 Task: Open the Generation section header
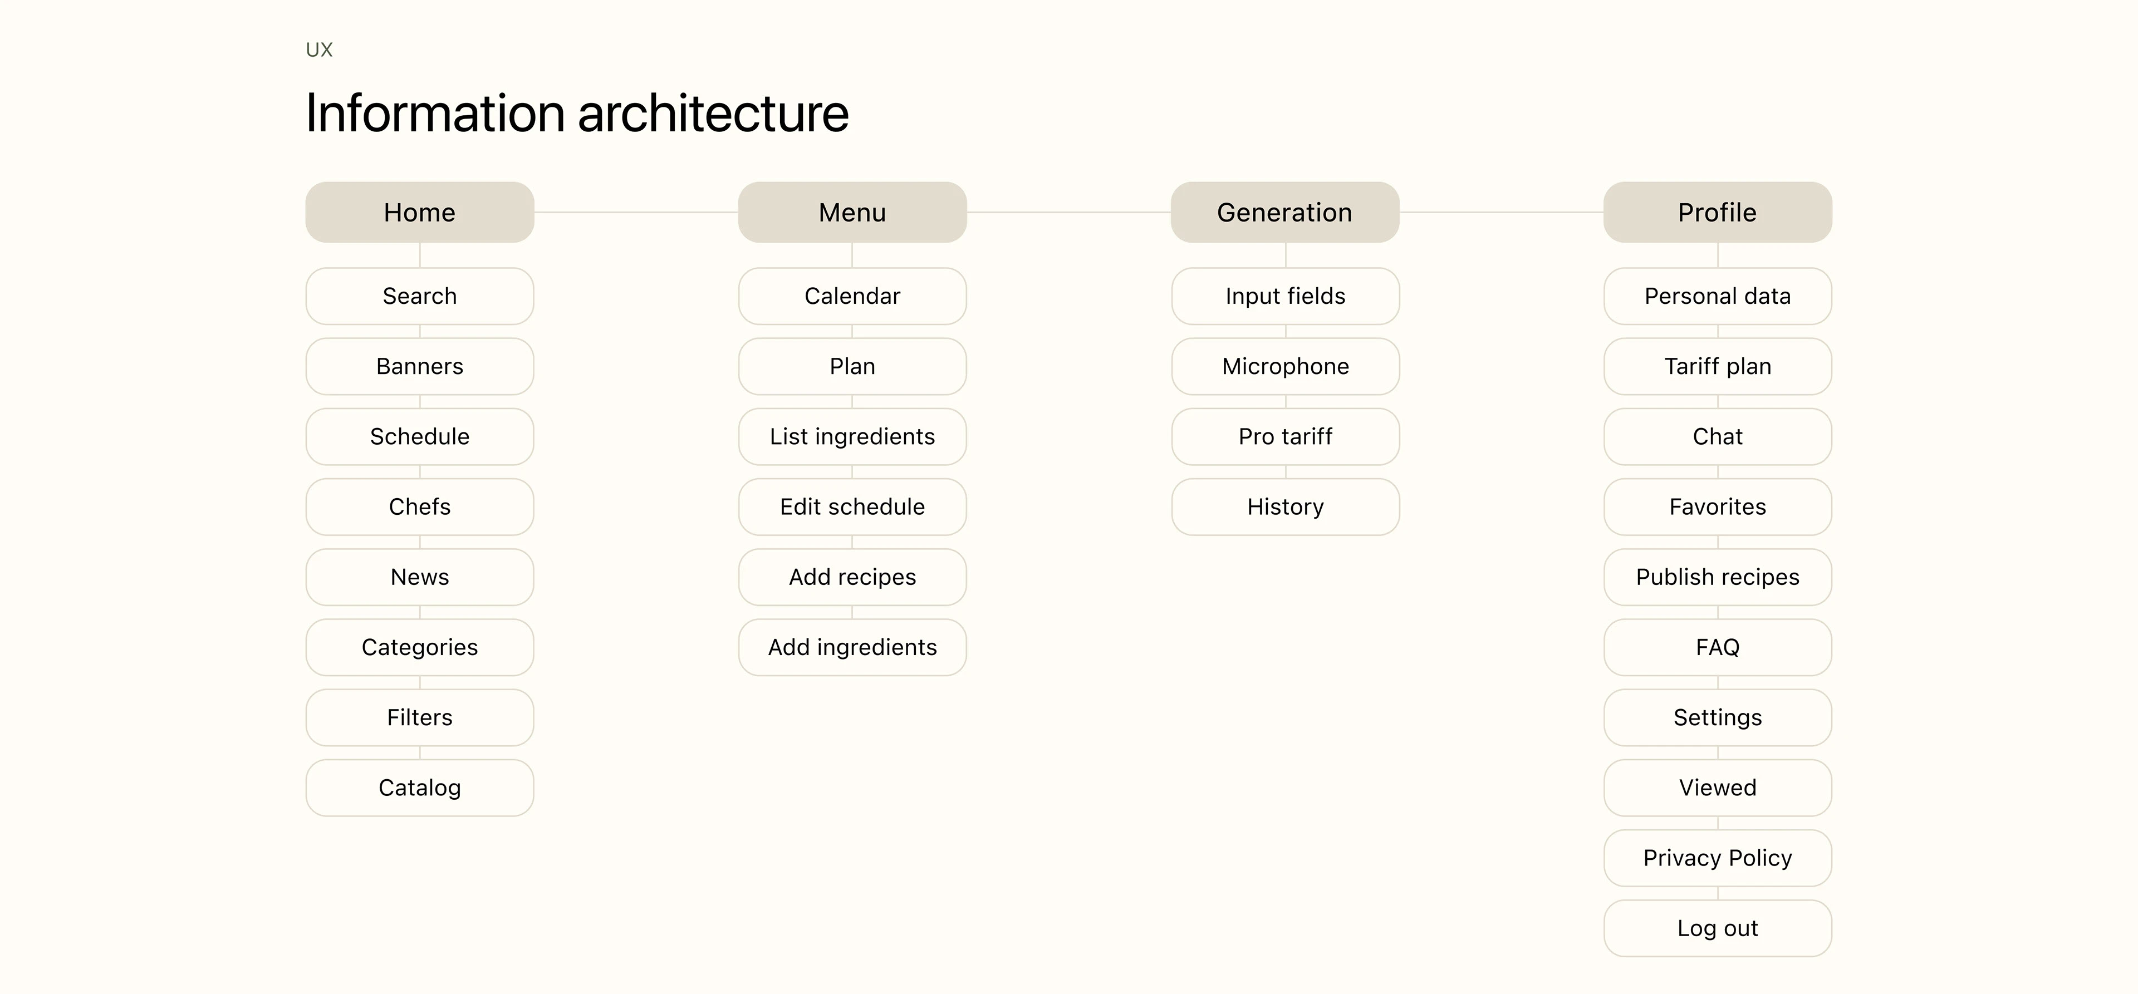[x=1284, y=213]
